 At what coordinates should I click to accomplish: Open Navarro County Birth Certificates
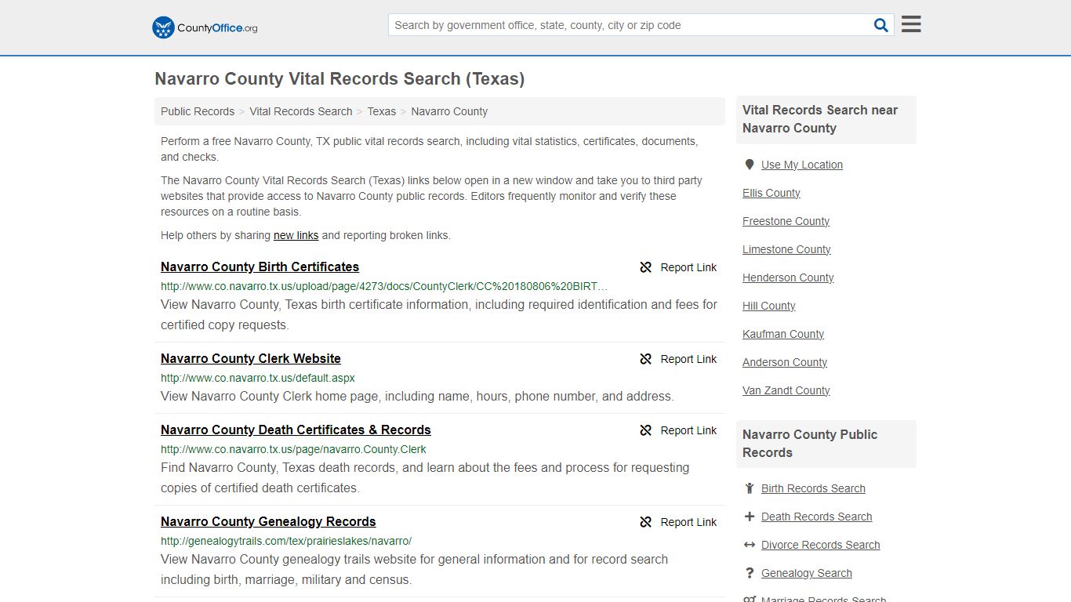260,267
